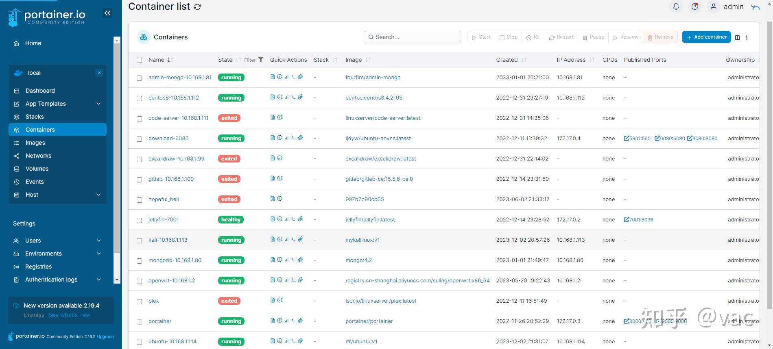Open logs icon for plex container
The image size is (773, 349).
(273, 300)
